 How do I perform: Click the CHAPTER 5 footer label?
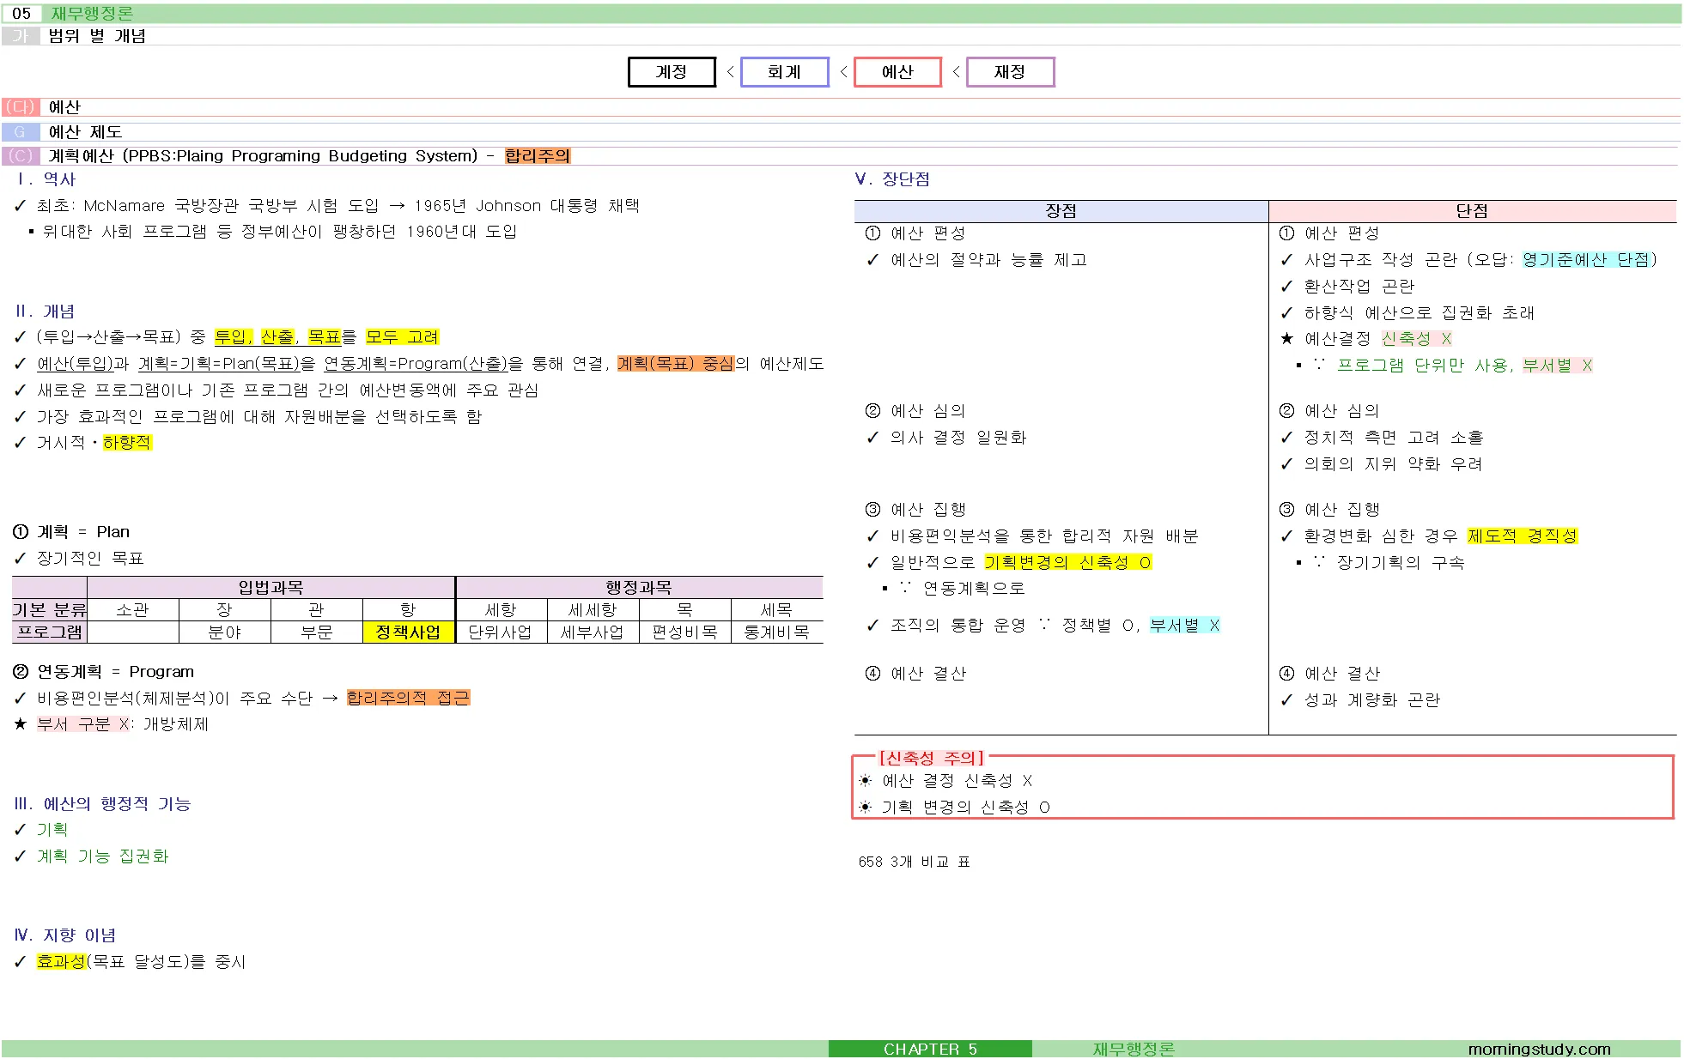[930, 1050]
